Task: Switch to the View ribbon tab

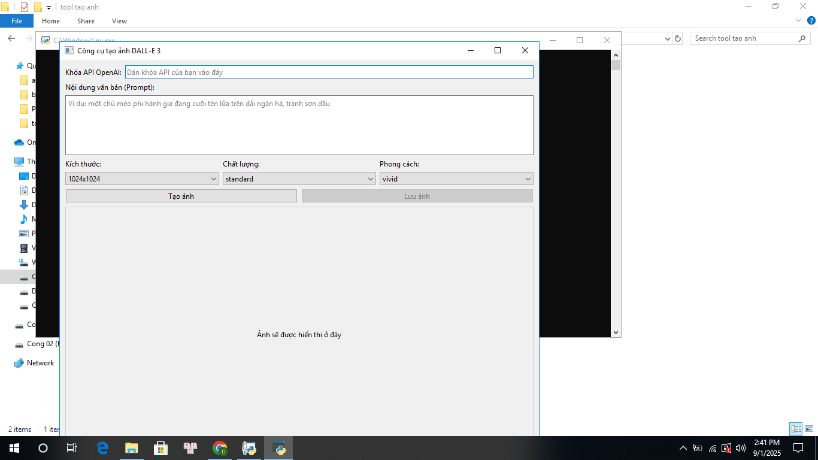Action: 119,21
